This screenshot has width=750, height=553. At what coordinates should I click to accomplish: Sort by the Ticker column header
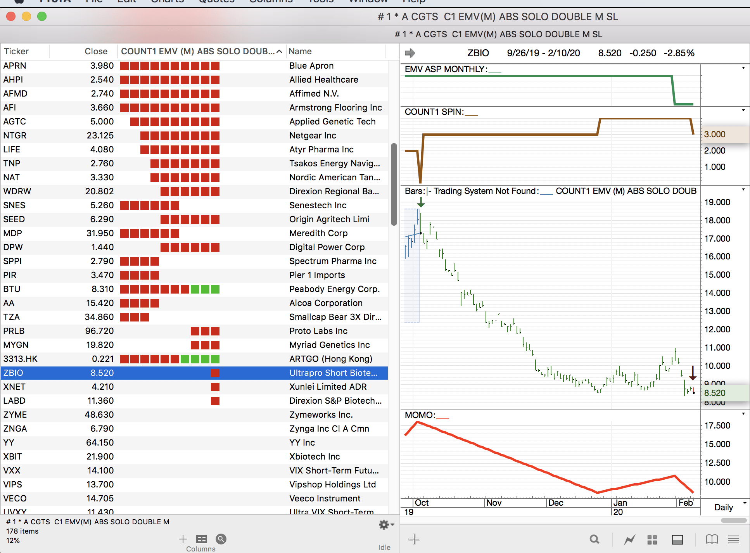click(x=16, y=51)
